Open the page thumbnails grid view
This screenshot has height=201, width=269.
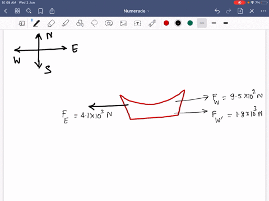[x=17, y=11]
